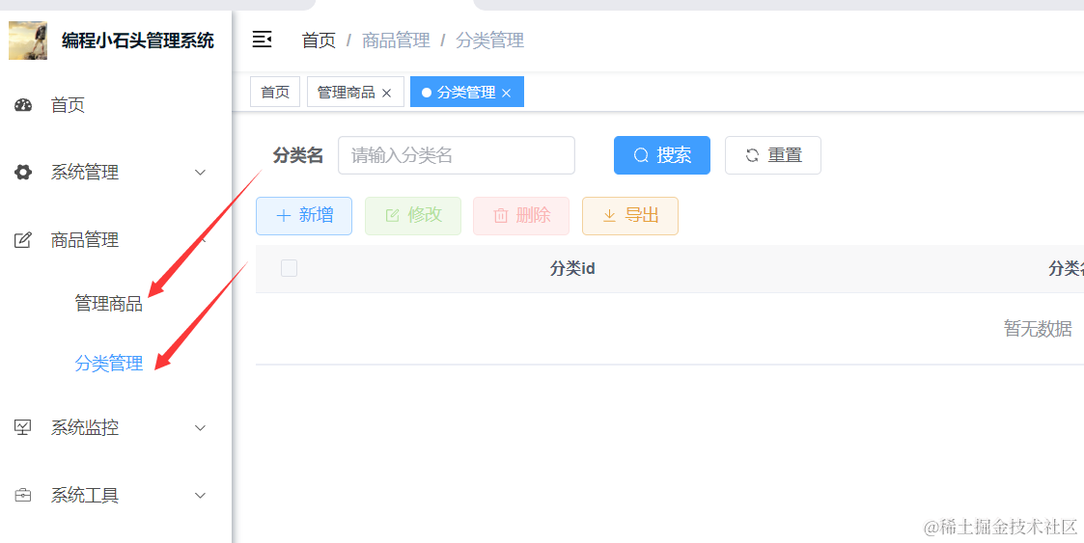The height and width of the screenshot is (543, 1084).
Task: Expand the 系统管理 menu chevron
Action: tap(201, 173)
